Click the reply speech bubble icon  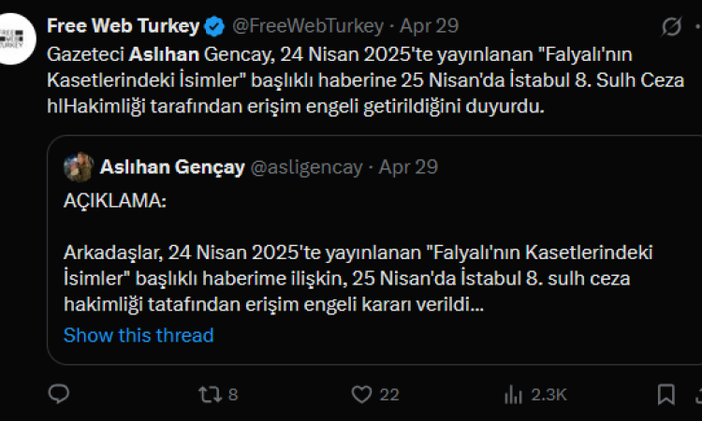click(58, 394)
